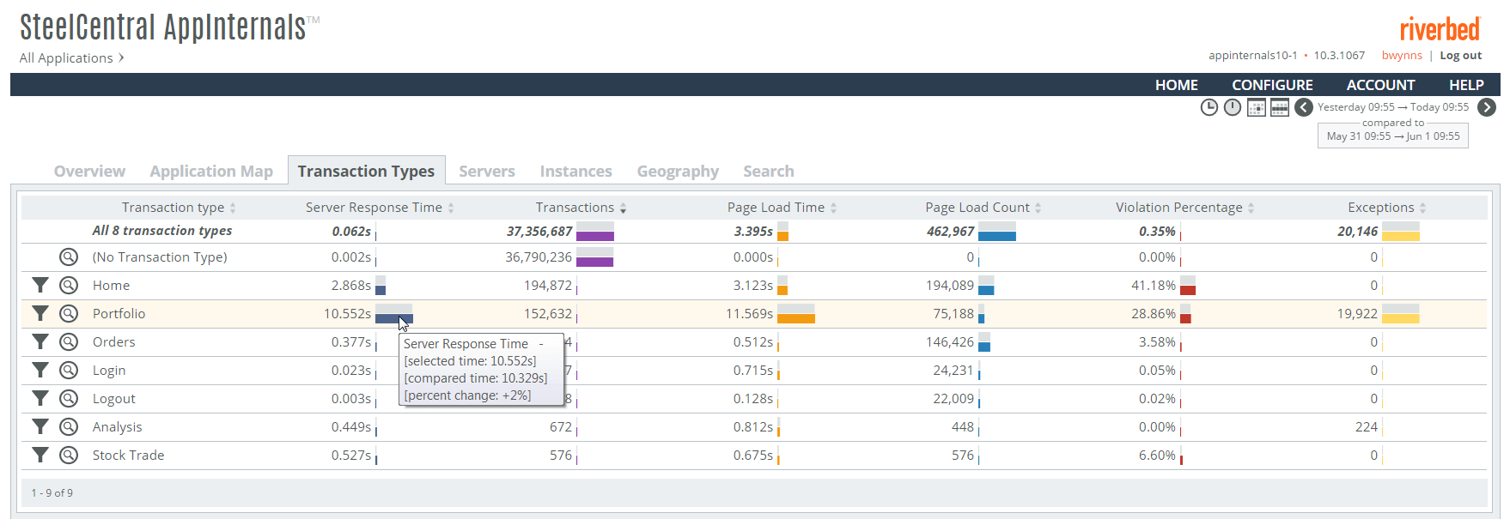Open the compared-to May 31 to Jun 1 range
Screen dimensions: 1510x519
coord(1393,136)
